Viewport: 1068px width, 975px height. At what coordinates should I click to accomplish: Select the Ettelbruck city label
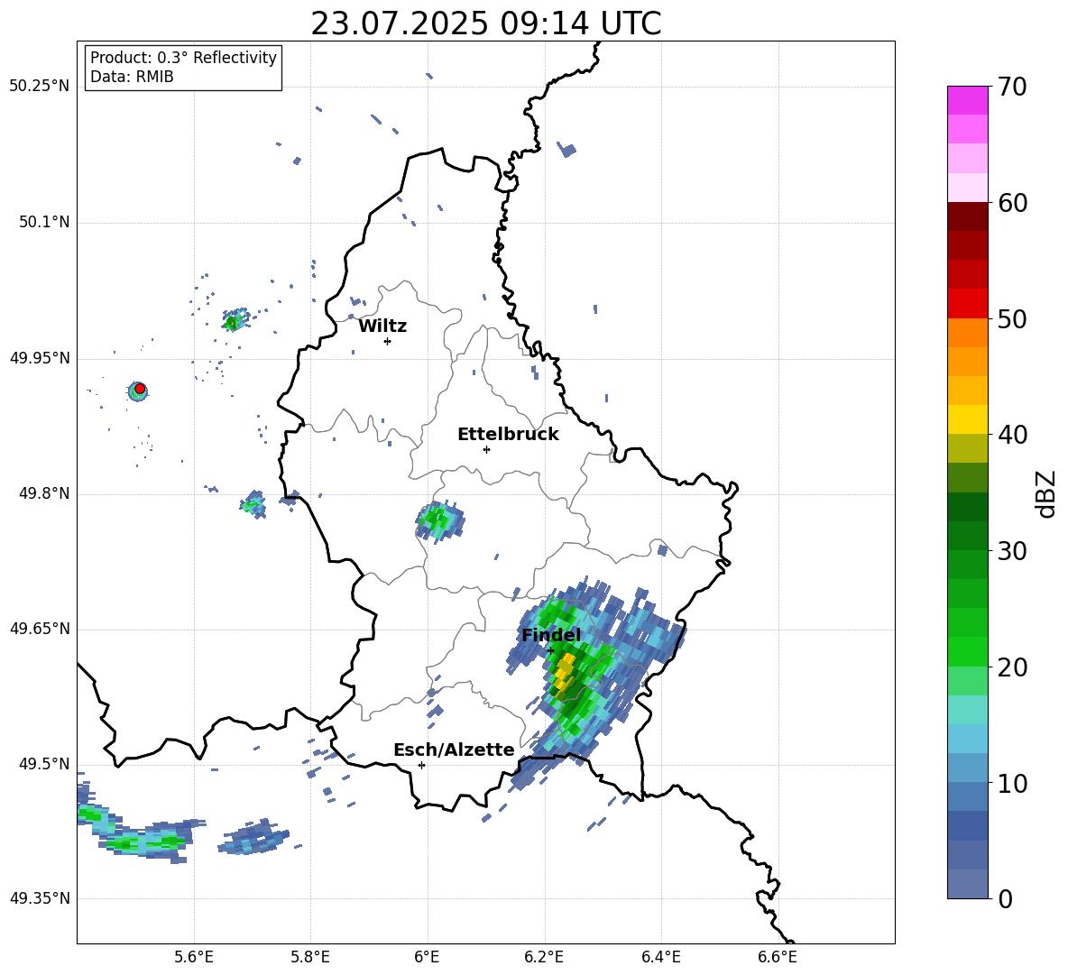point(508,435)
